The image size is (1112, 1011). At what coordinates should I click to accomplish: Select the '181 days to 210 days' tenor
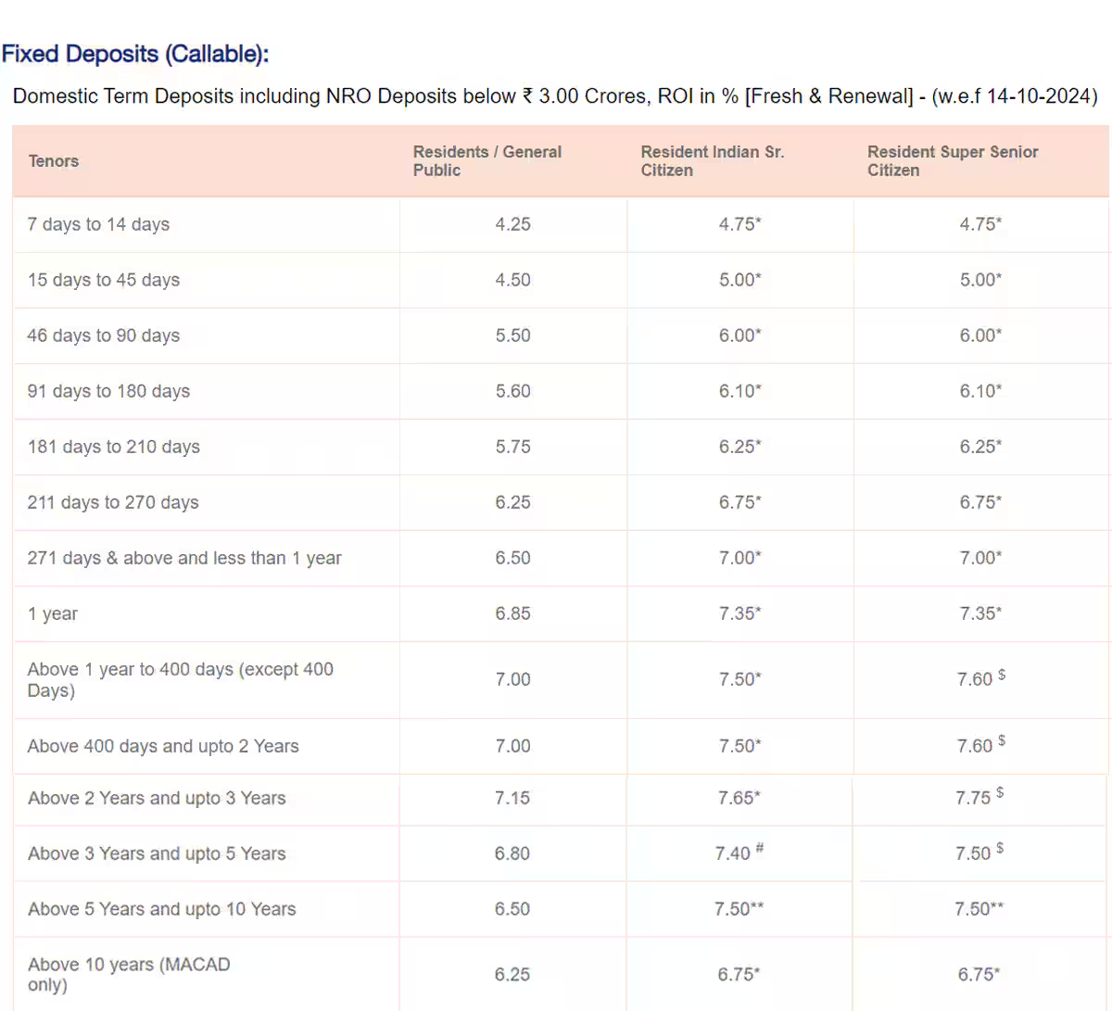(x=114, y=447)
